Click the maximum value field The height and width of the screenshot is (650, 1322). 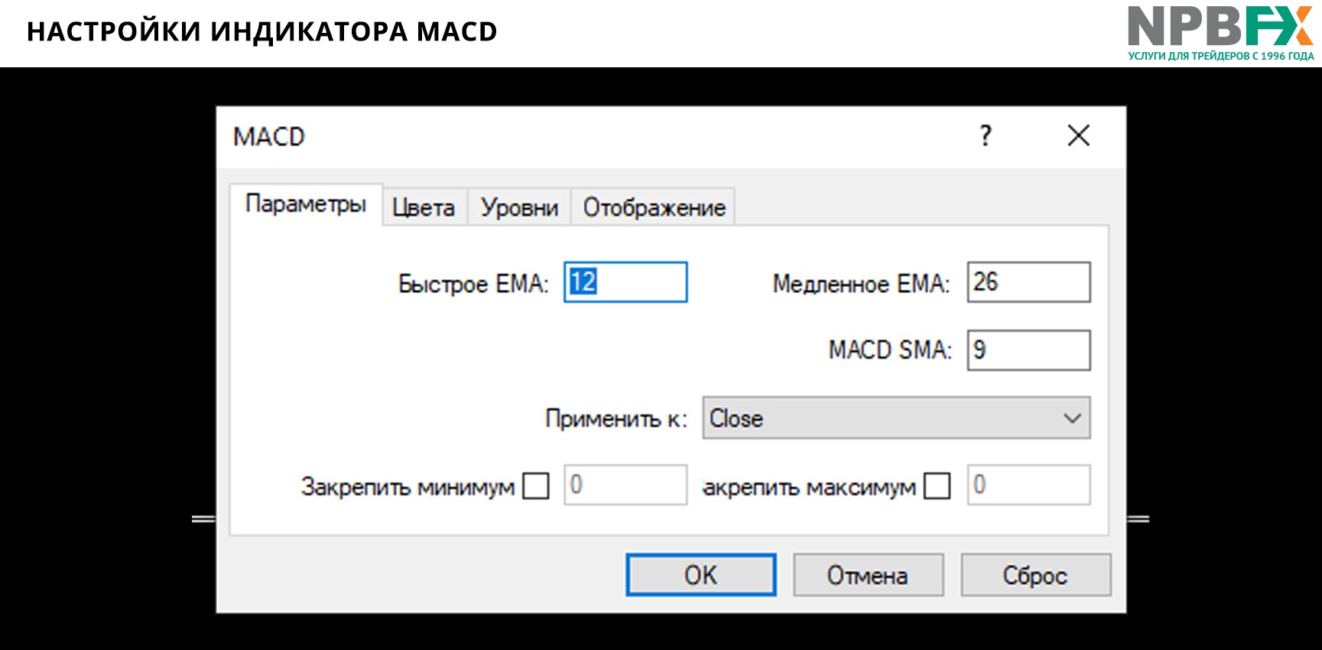[1028, 485]
